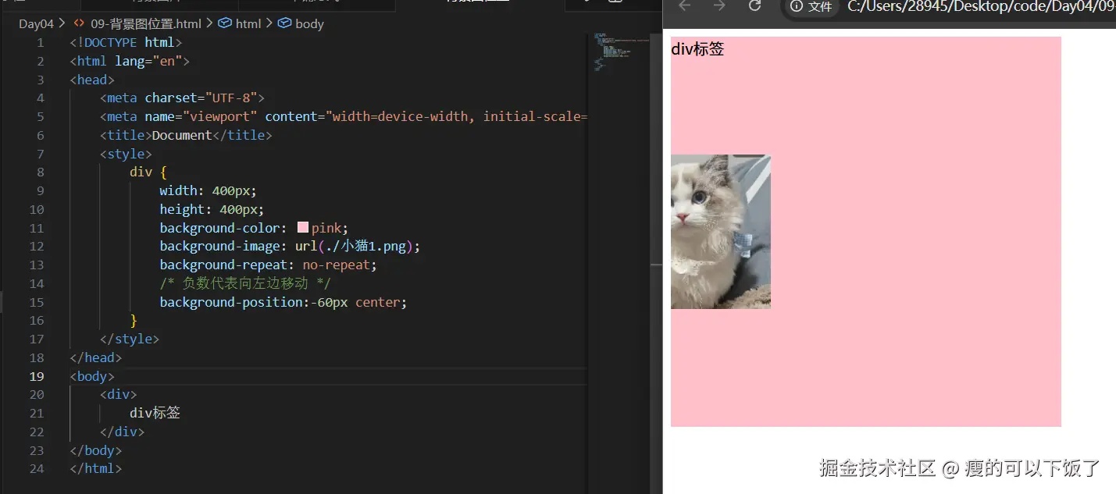Click the HTML file icon in breadcrumb
Image resolution: width=1116 pixels, height=494 pixels.
pyautogui.click(x=78, y=23)
